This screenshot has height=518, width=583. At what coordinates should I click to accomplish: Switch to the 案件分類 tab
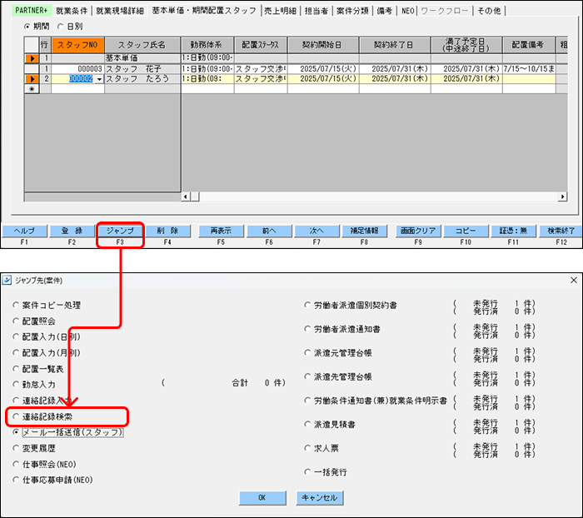[352, 11]
